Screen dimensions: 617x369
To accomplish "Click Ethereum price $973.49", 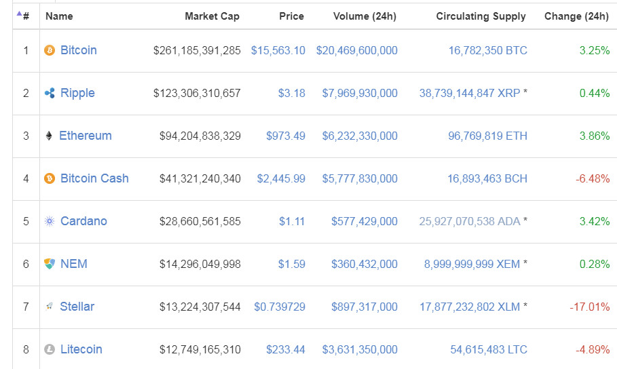I will (286, 136).
